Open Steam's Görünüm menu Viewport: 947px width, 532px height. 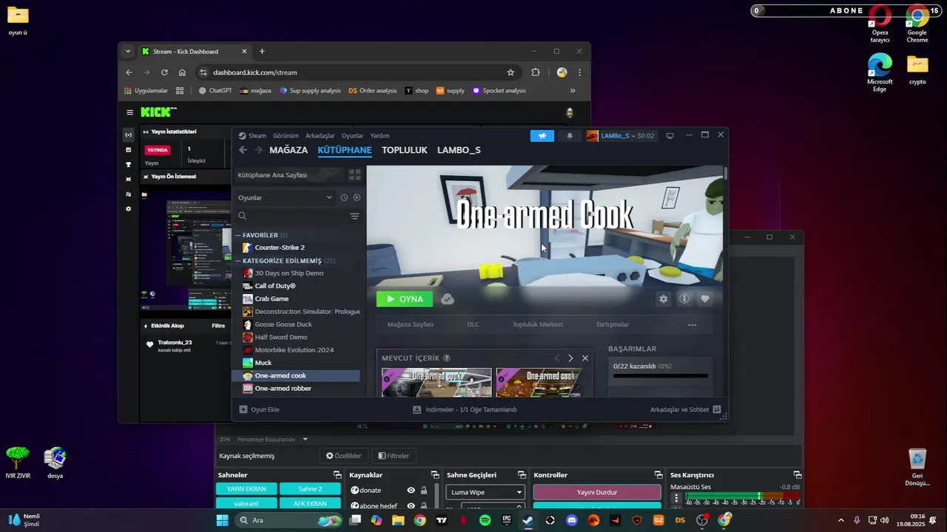pyautogui.click(x=286, y=136)
